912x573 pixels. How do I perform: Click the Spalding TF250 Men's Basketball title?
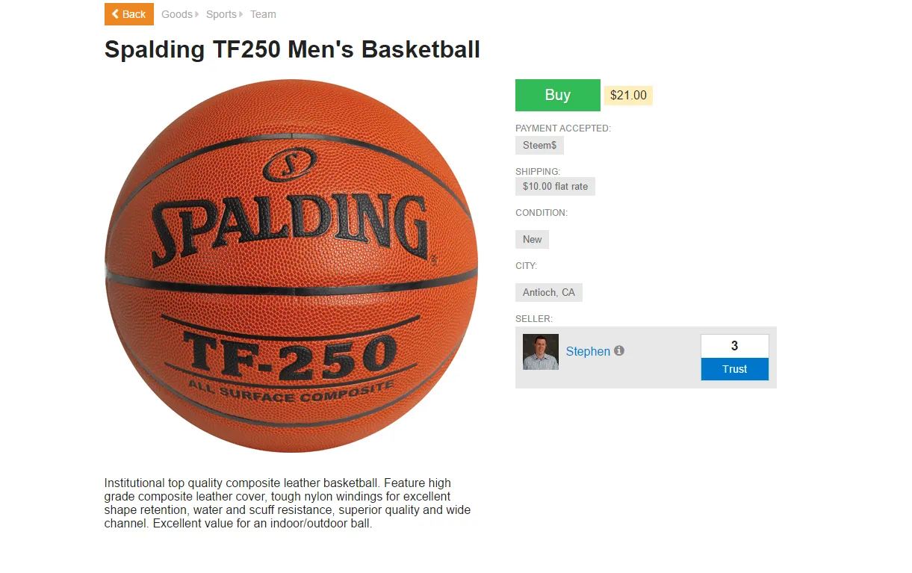coord(292,49)
